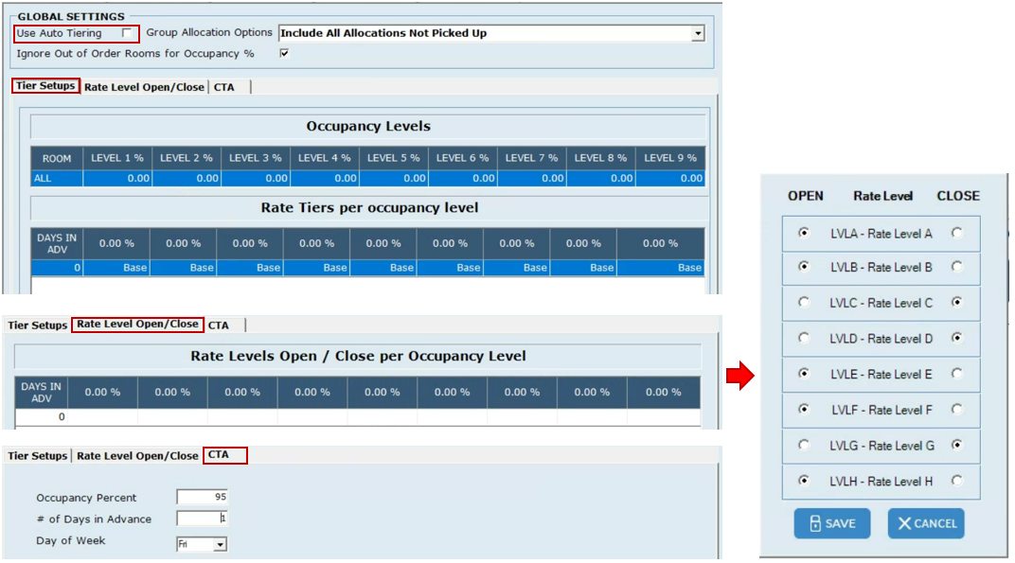The height and width of the screenshot is (563, 1015).
Task: Mark LVLG Rate Level G as OPEN
Action: pos(804,445)
